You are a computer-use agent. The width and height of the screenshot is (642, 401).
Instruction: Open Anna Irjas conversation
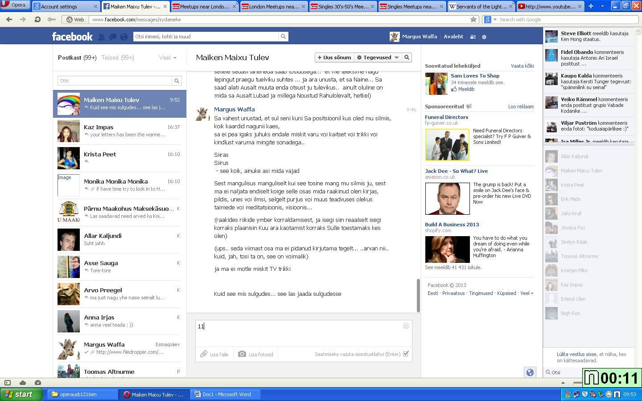119,321
